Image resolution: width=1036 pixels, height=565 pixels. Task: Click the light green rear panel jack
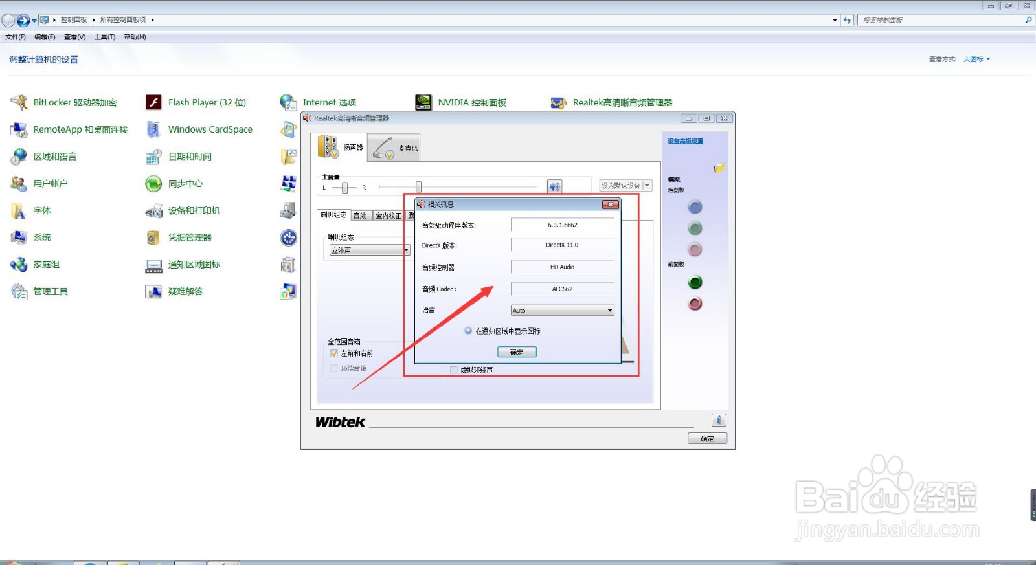695,228
